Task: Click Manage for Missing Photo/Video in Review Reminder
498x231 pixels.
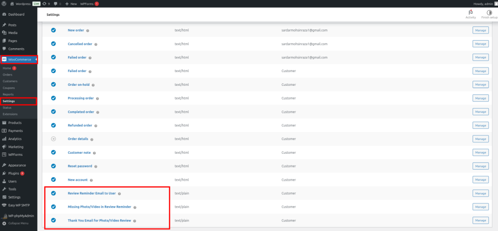Action: (x=481, y=207)
